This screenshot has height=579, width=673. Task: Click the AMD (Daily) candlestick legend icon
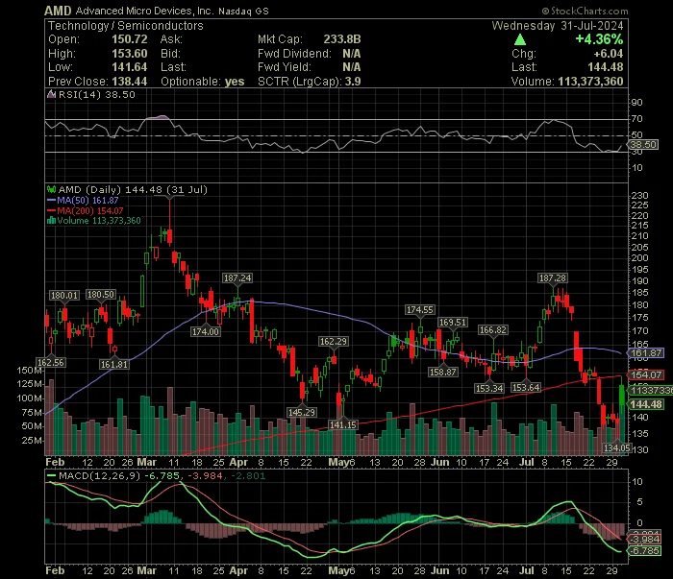(x=51, y=189)
